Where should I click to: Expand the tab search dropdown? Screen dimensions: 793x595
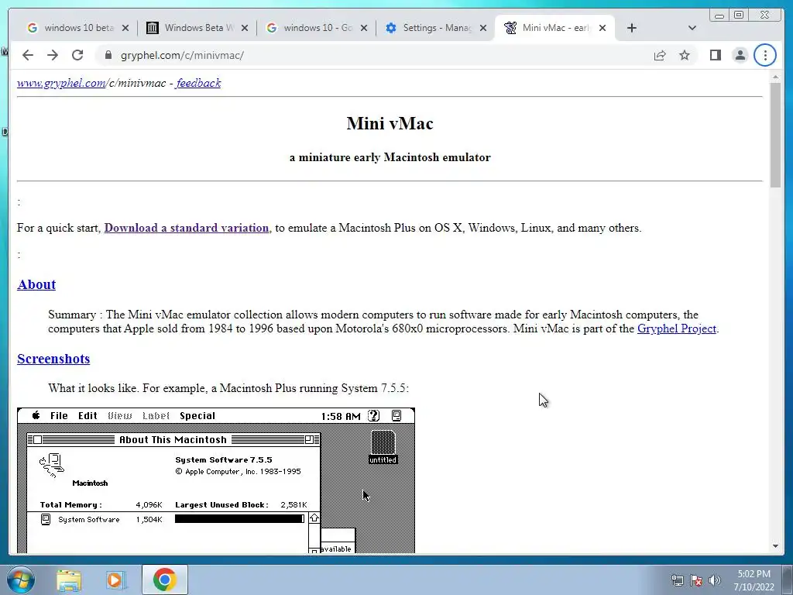[692, 28]
